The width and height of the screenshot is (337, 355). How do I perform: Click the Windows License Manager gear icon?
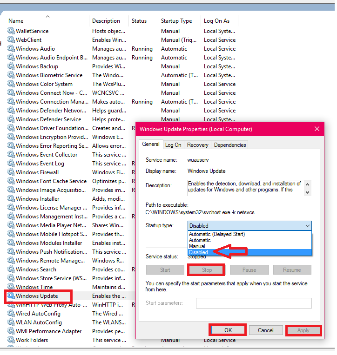click(x=11, y=207)
